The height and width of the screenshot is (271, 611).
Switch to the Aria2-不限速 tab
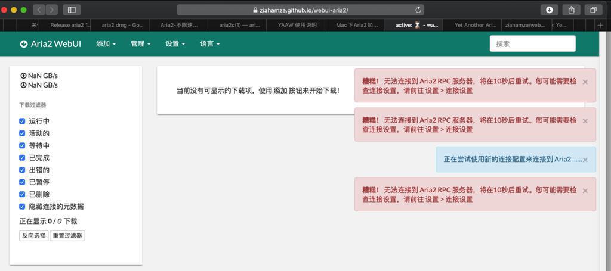point(179,25)
